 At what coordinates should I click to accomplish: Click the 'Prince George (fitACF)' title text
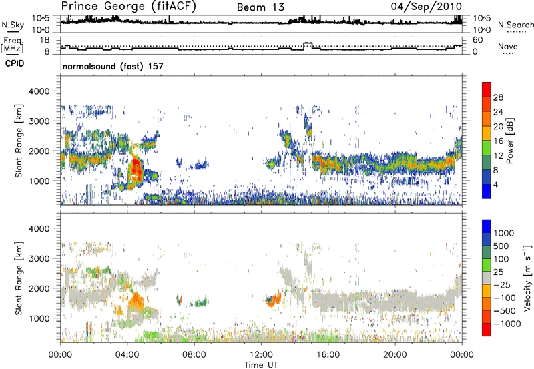coord(128,7)
